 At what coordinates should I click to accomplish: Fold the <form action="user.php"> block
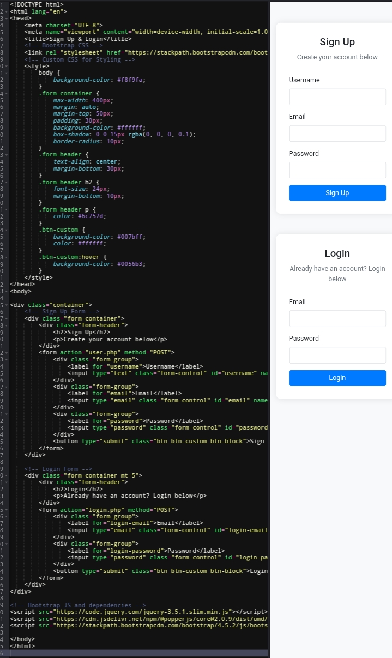tap(6, 352)
